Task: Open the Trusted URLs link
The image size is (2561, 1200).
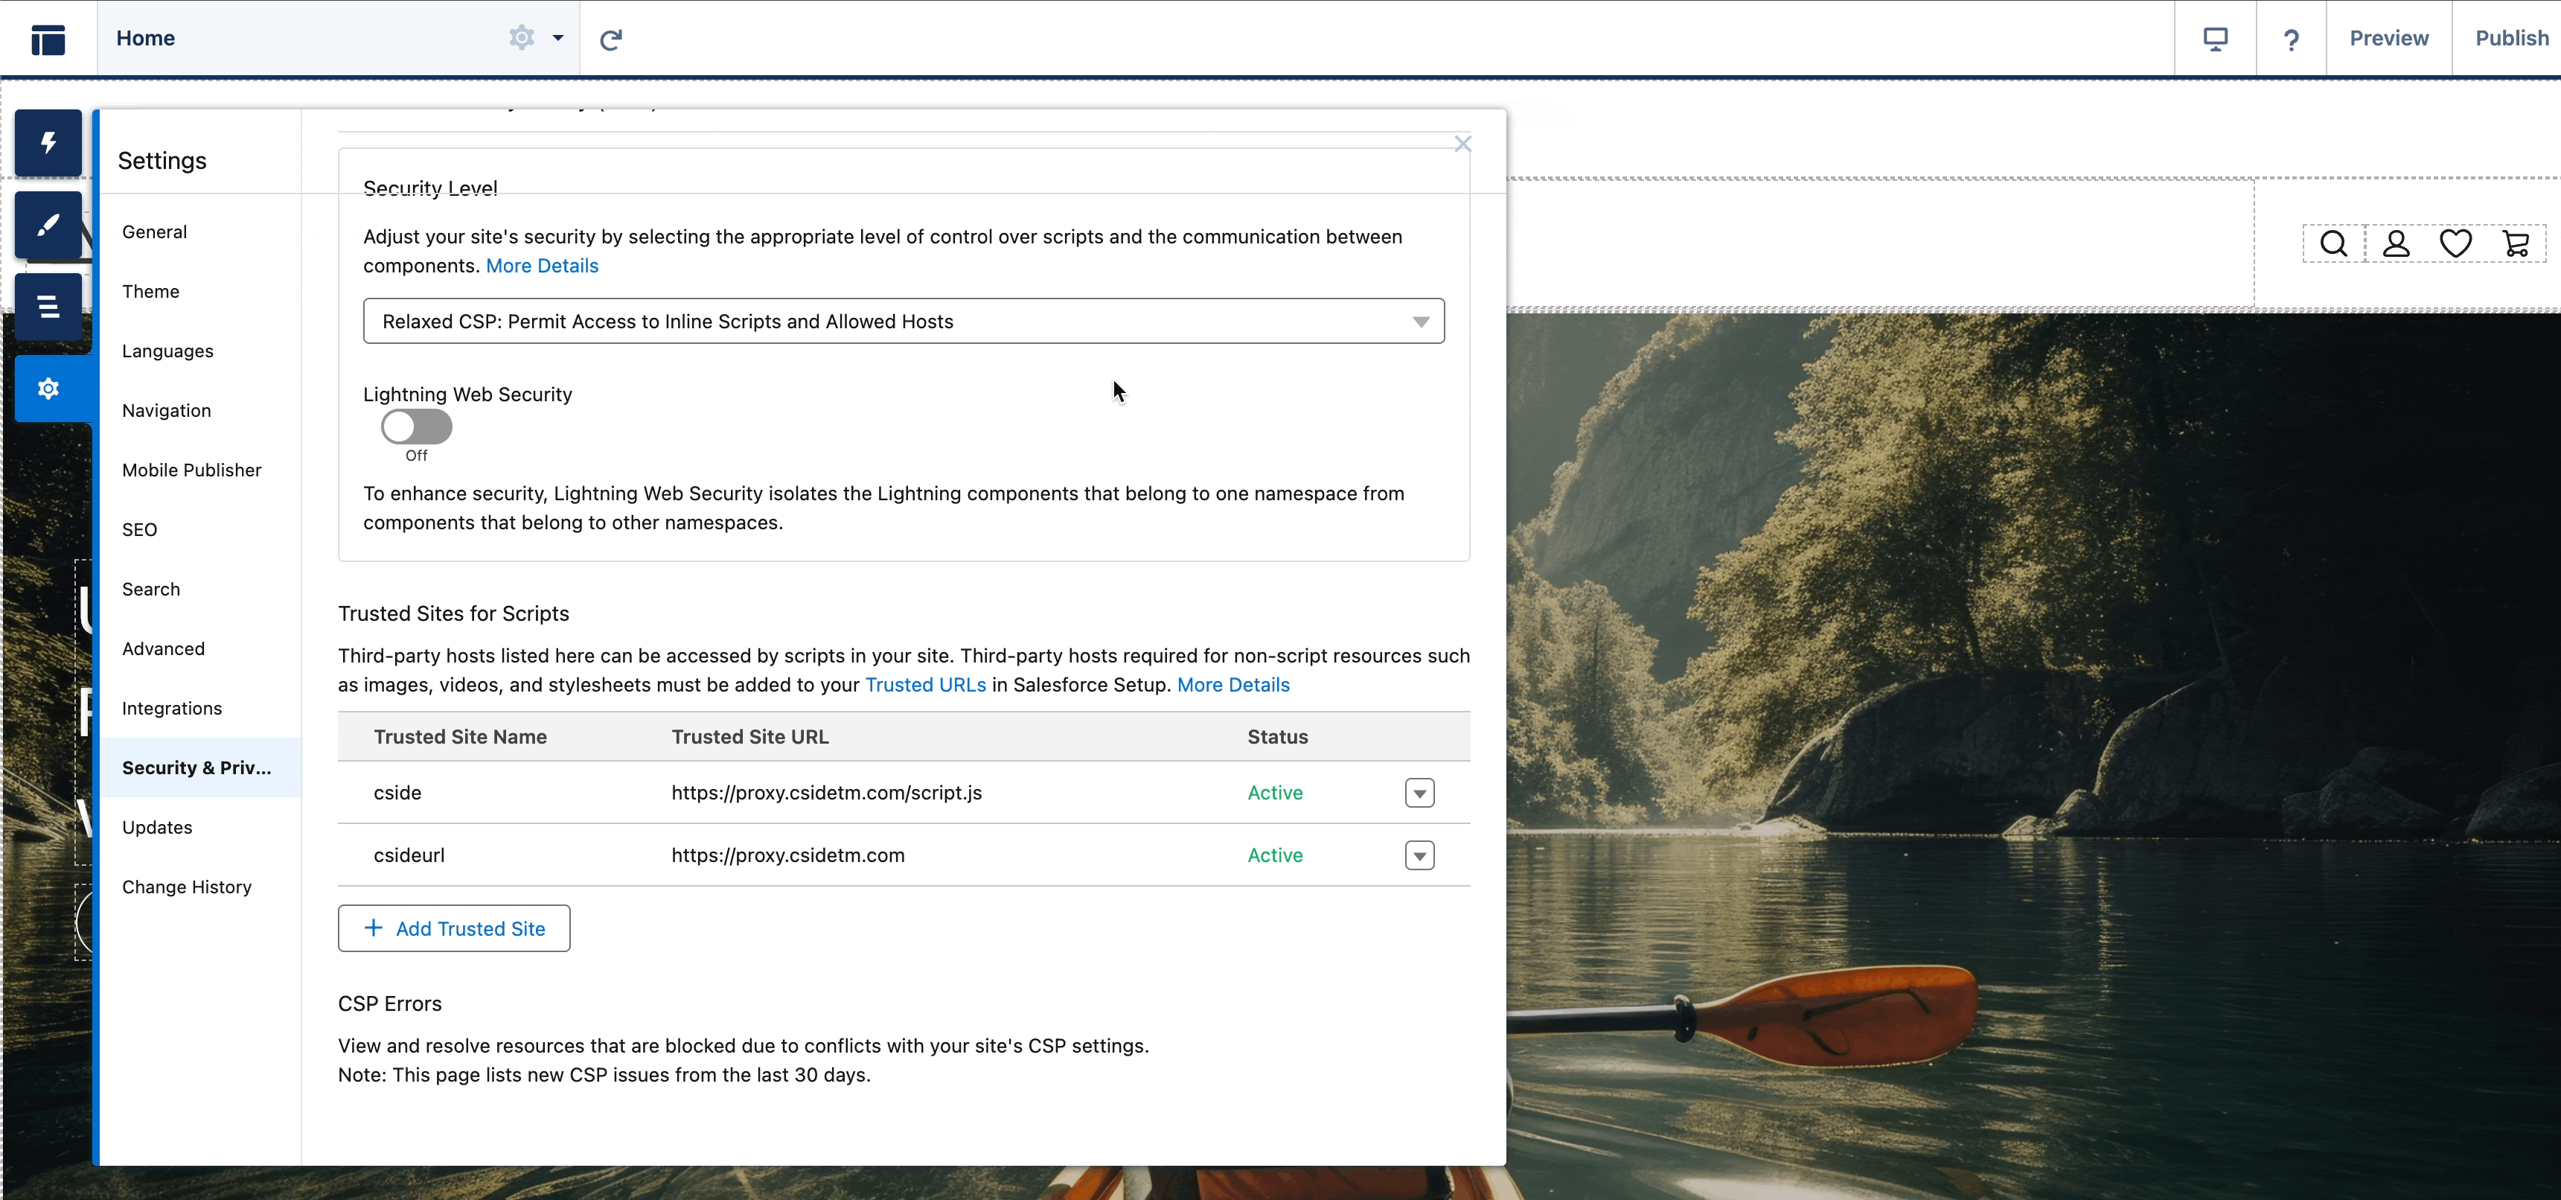Action: (x=924, y=684)
